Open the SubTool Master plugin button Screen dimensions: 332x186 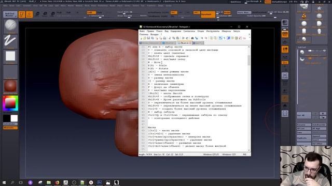tap(10, 14)
